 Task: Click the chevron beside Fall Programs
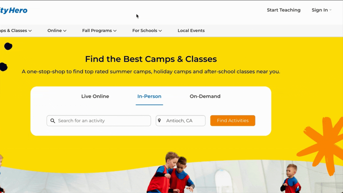click(x=115, y=31)
